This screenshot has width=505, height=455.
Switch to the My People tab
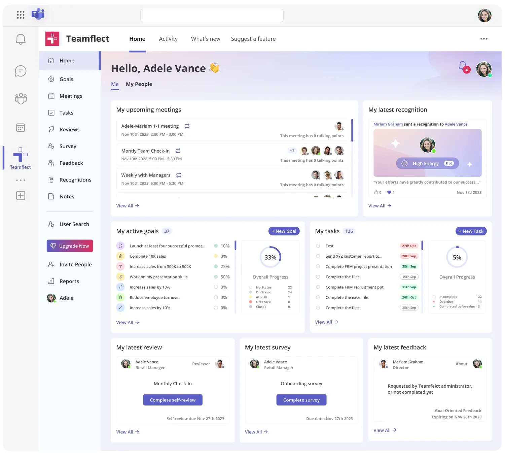pos(139,84)
